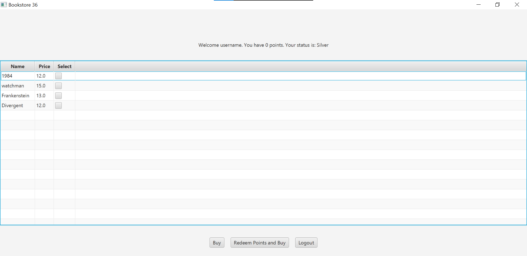Check the Frankenstein row checkbox
Viewport: 527px width, 256px height.
pyautogui.click(x=58, y=96)
